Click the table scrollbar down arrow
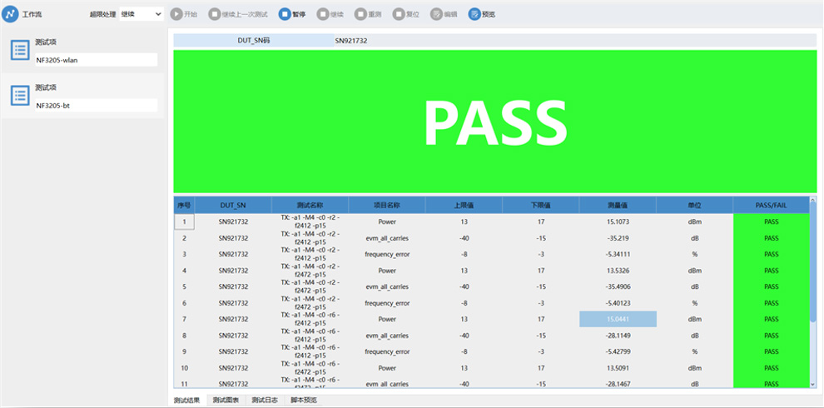Image resolution: width=824 pixels, height=408 pixels. pos(813,384)
